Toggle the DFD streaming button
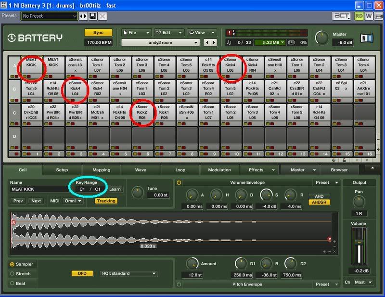The image size is (385, 297). pos(82,273)
